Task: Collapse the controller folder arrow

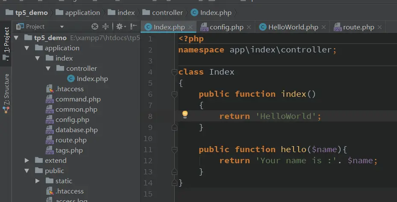Action: point(48,69)
